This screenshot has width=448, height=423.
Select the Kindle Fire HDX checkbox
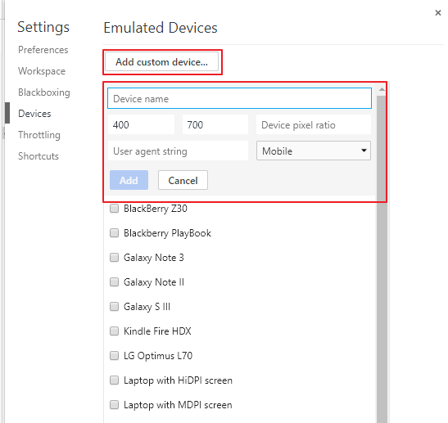[x=115, y=331]
